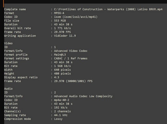Click the '1 771 kb/s' value

click(62, 28)
